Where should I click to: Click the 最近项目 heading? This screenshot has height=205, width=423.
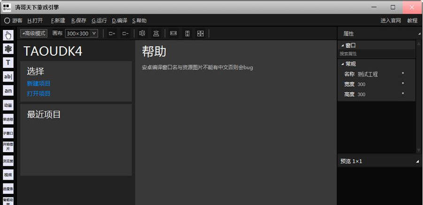(44, 114)
